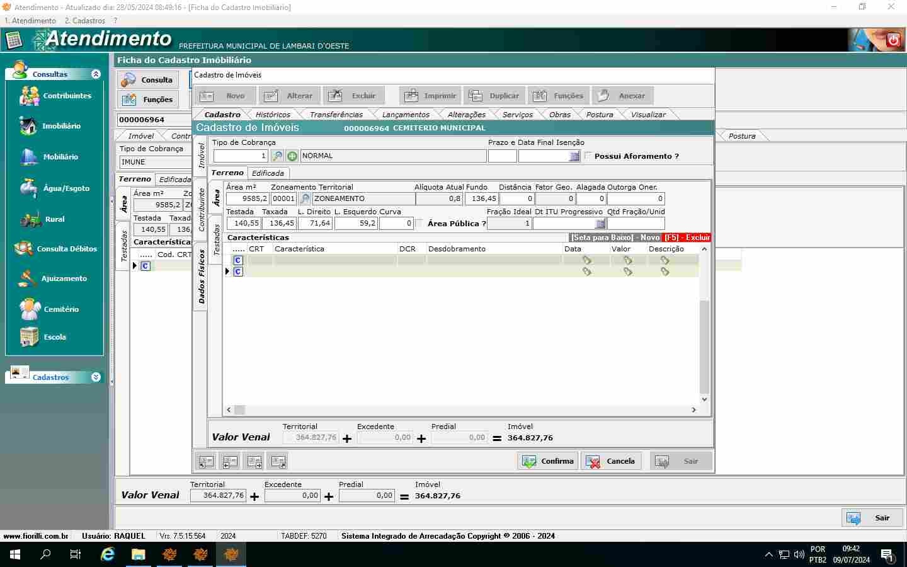Click the red power icon in header
The image size is (907, 567).
coord(893,40)
